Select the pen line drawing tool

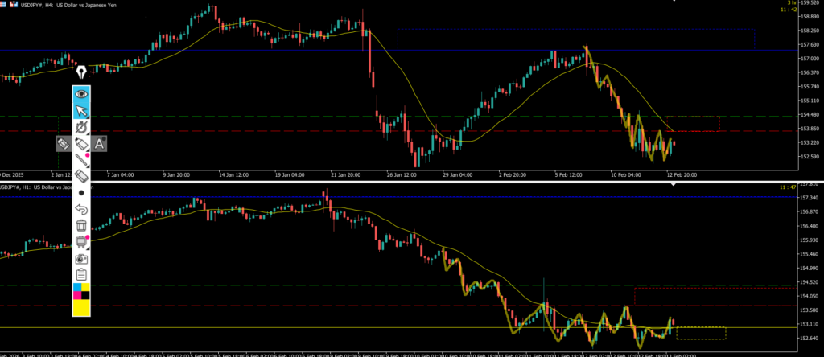[81, 160]
